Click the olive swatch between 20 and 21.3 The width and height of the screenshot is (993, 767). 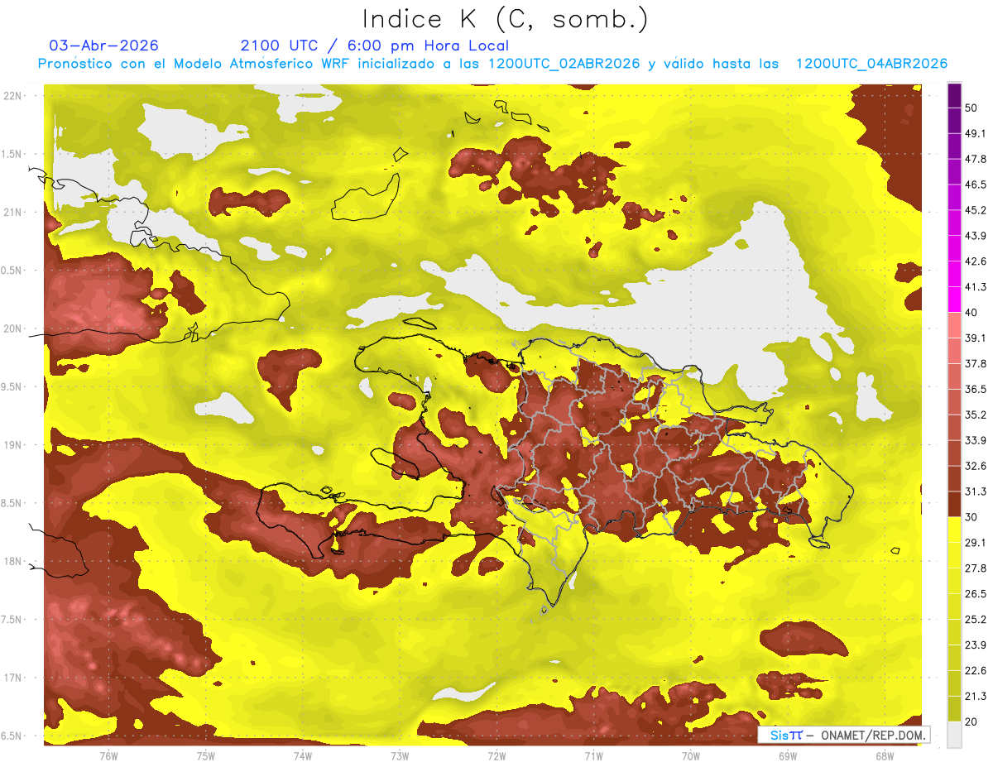[x=954, y=709]
